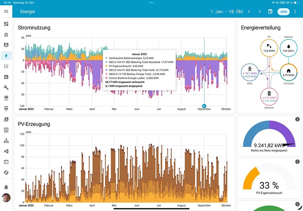Tap the VPN status indicator
Screen dimensions: 303x211
[282, 3]
